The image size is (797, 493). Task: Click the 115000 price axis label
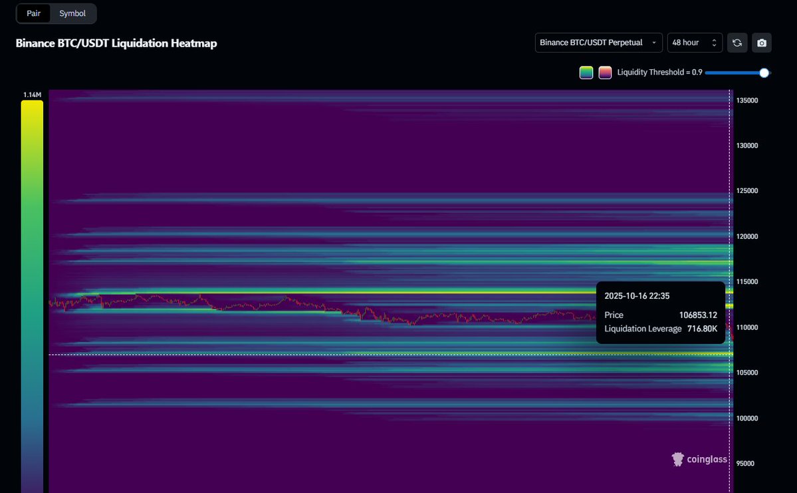point(746,282)
